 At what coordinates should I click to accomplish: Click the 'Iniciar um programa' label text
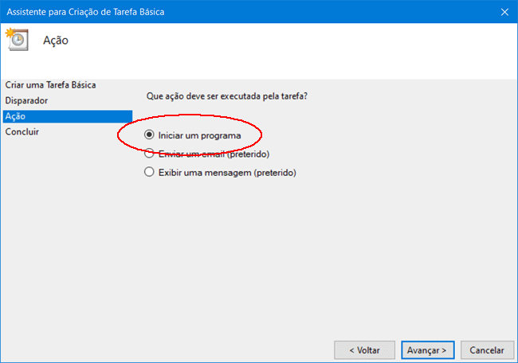click(x=198, y=135)
